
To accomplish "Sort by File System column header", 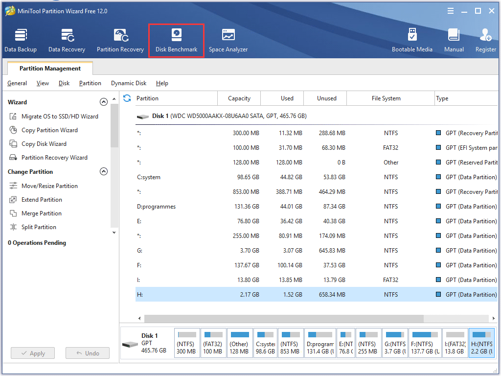I will tap(391, 98).
